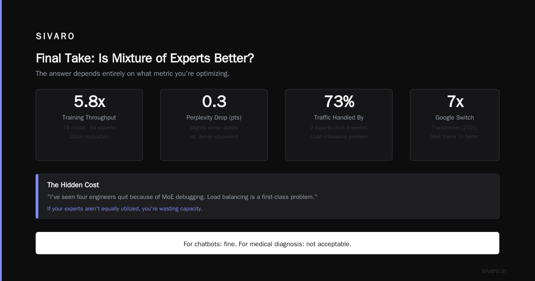This screenshot has width=535, height=281.
Task: Click the '7B model · 64 experts' caption
Action: [89, 128]
